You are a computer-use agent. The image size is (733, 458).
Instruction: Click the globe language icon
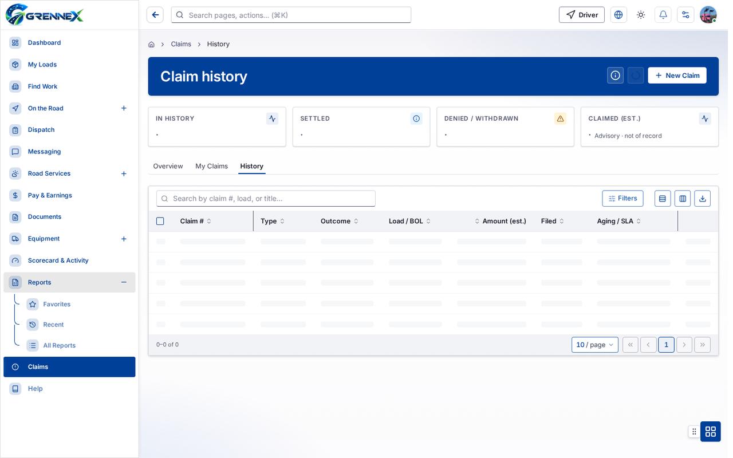(618, 15)
